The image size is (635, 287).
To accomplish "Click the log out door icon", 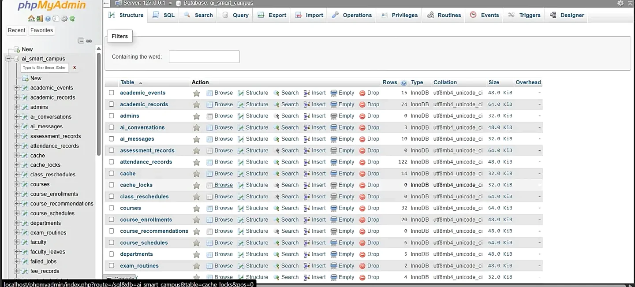I will (x=40, y=19).
